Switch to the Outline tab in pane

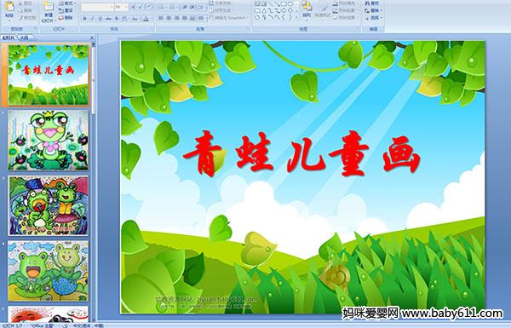pyautogui.click(x=24, y=37)
